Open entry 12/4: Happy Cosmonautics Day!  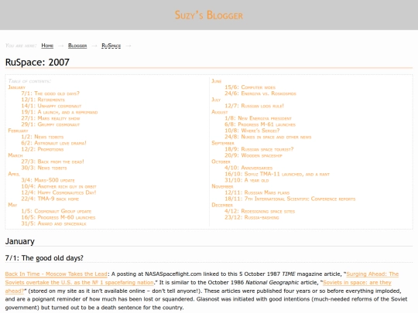pos(59,192)
